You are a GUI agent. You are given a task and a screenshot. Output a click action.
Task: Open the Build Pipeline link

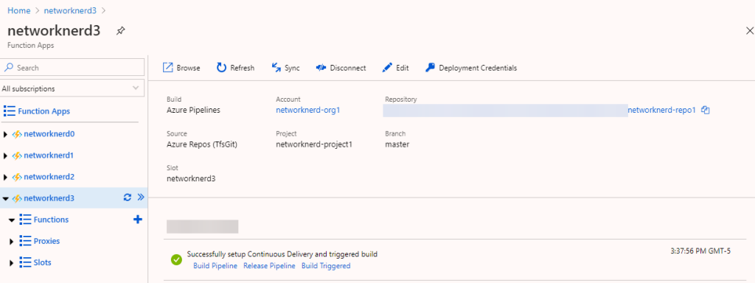(x=215, y=265)
